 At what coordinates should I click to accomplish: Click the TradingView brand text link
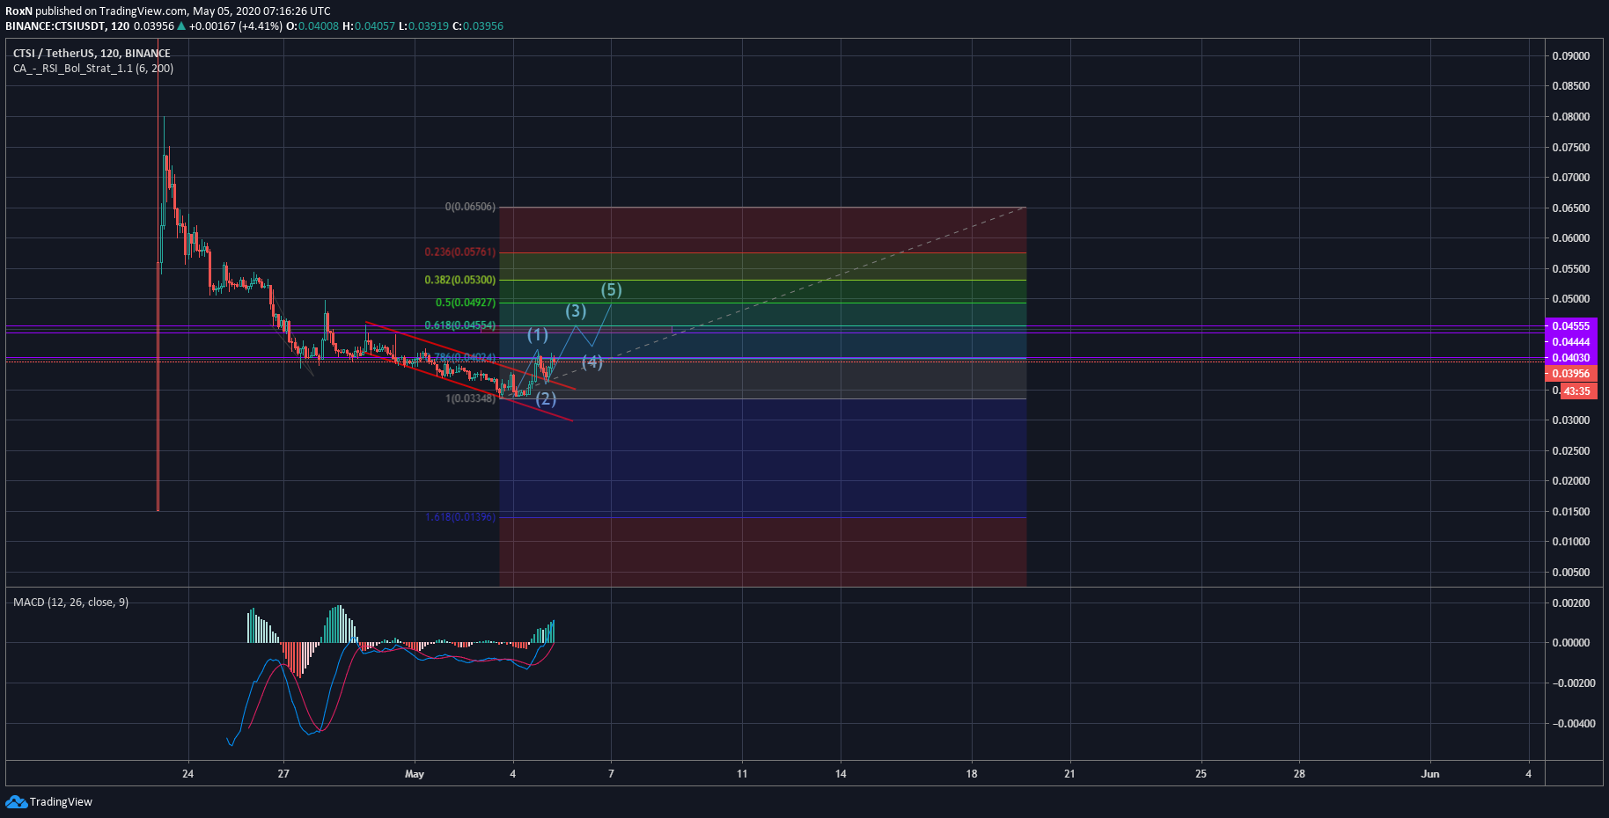click(61, 801)
